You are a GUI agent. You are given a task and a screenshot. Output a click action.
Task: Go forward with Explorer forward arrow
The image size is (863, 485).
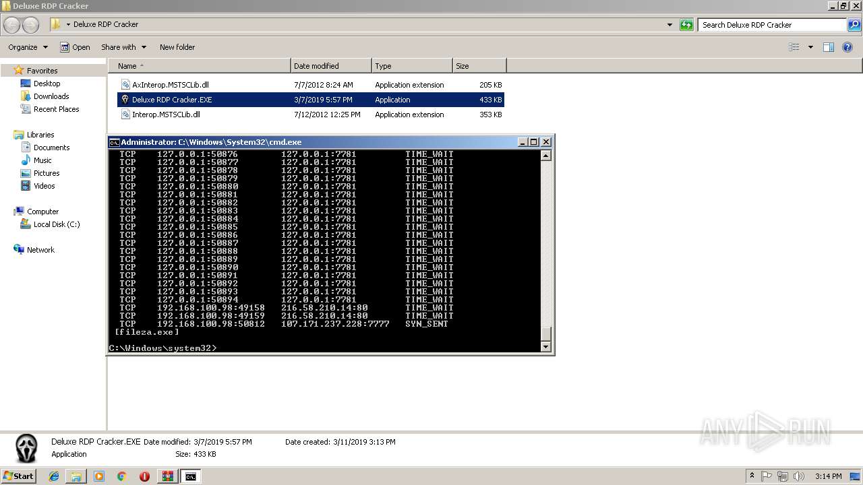click(x=30, y=25)
